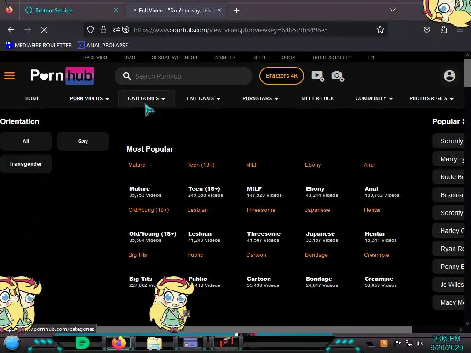
Task: Click the padlock site security icon
Action: (103, 29)
